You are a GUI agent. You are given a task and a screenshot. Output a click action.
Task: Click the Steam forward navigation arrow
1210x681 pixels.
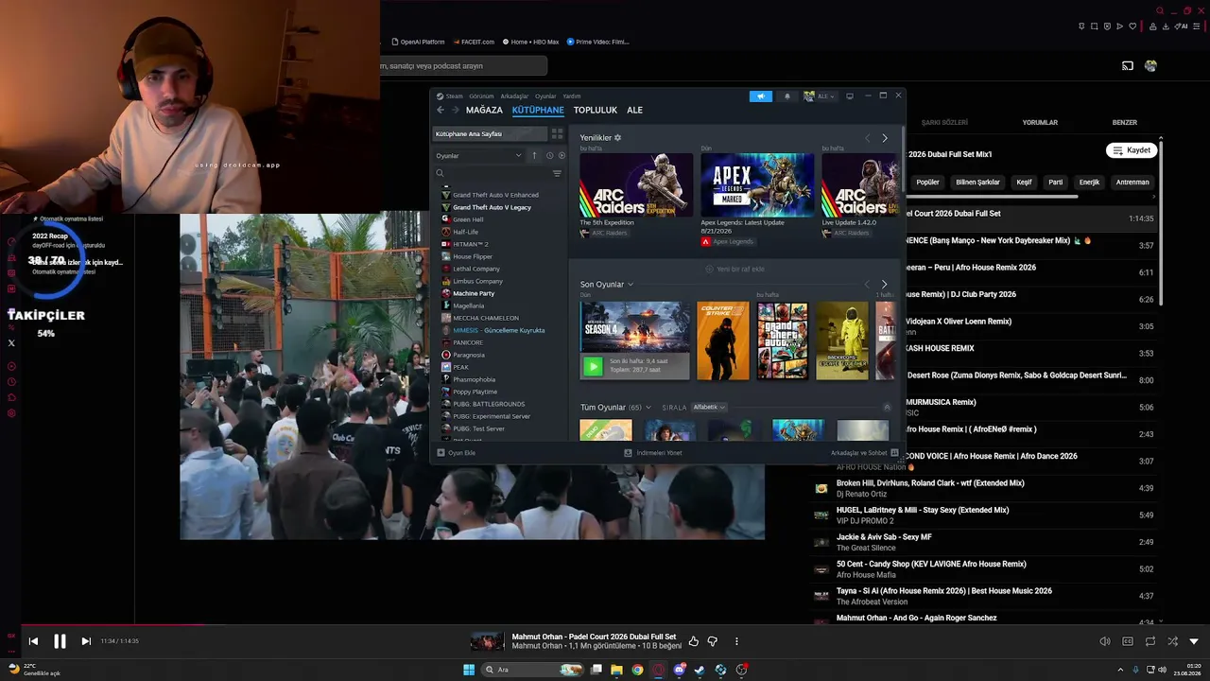click(455, 110)
